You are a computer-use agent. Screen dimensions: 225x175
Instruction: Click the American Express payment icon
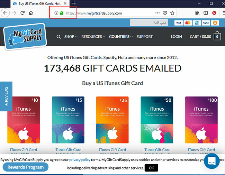coord(197,23)
